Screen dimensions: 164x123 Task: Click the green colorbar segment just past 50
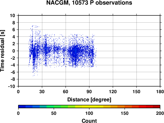57,107
